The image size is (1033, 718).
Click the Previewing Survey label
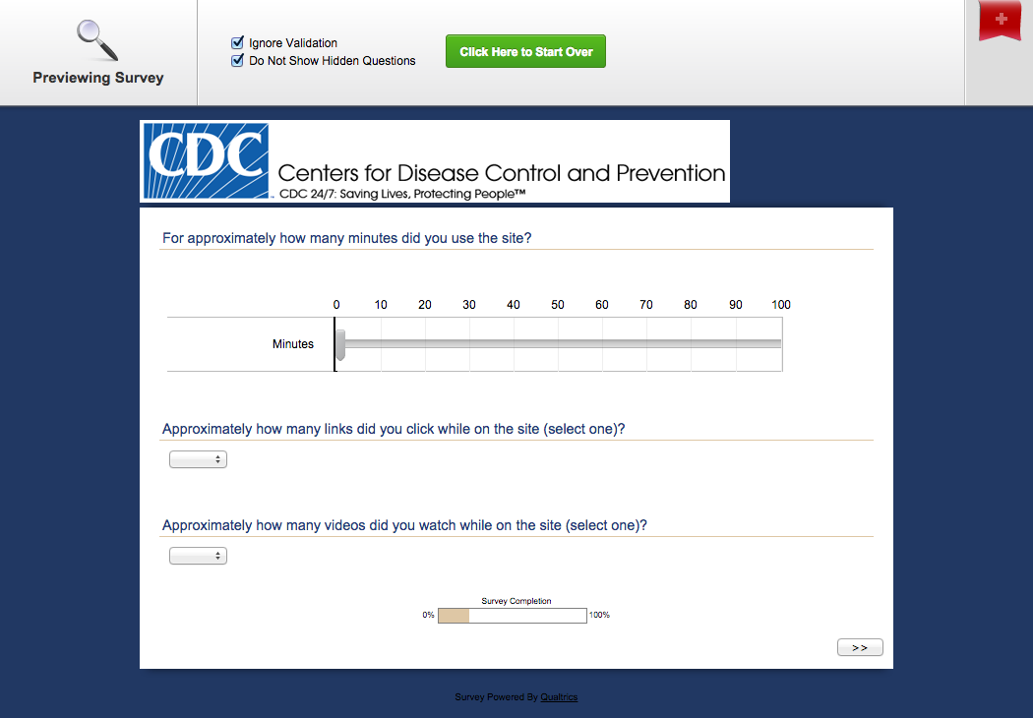click(x=98, y=78)
